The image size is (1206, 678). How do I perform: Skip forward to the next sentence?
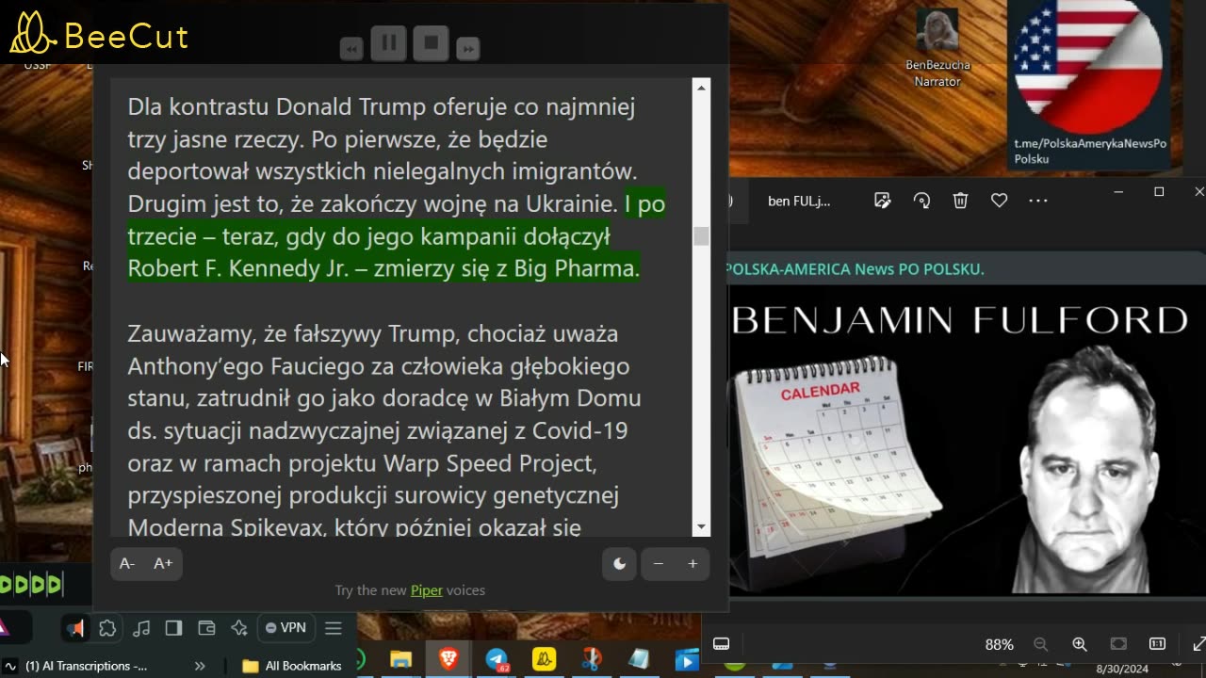(468, 49)
